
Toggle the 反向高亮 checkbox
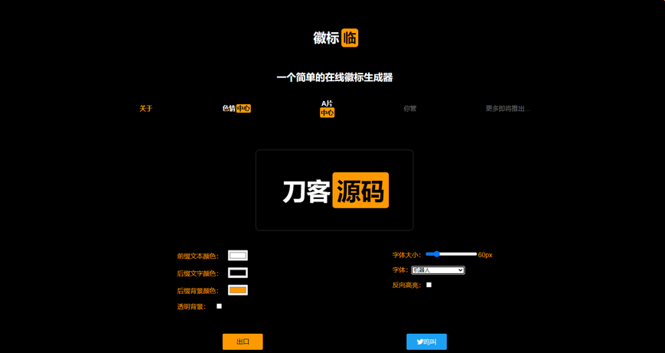click(429, 285)
